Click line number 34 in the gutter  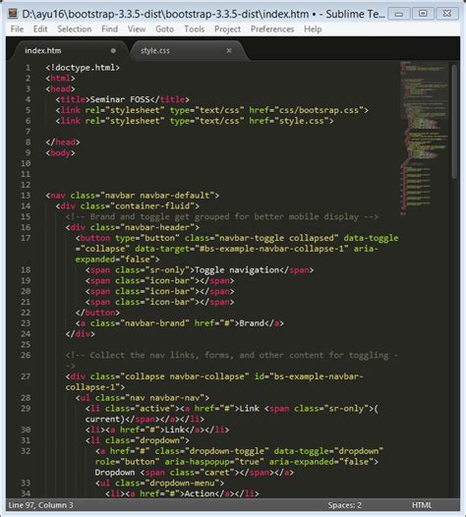(x=26, y=493)
